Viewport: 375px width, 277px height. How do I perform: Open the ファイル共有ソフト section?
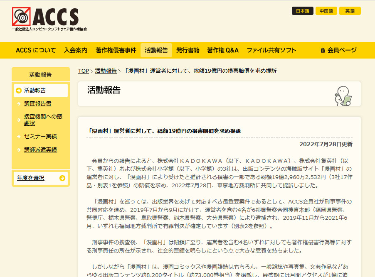coord(272,50)
